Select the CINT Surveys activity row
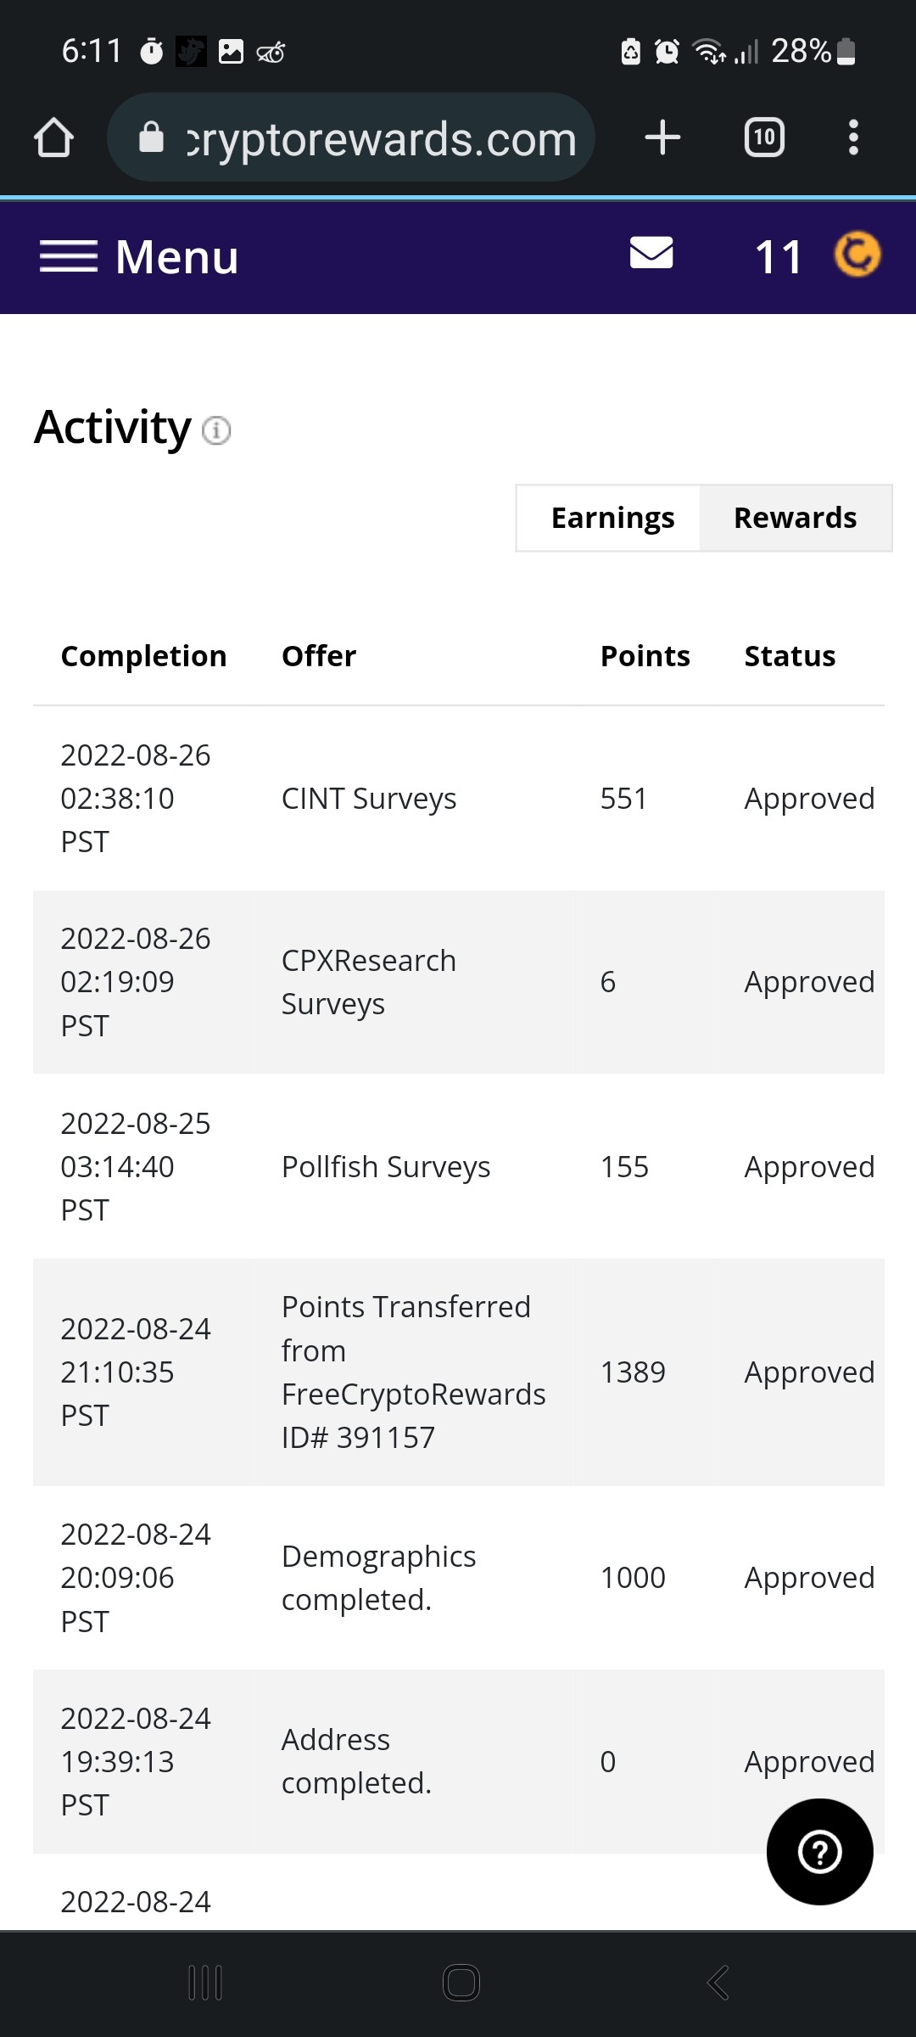Viewport: 916px width, 2037px height. (x=458, y=799)
